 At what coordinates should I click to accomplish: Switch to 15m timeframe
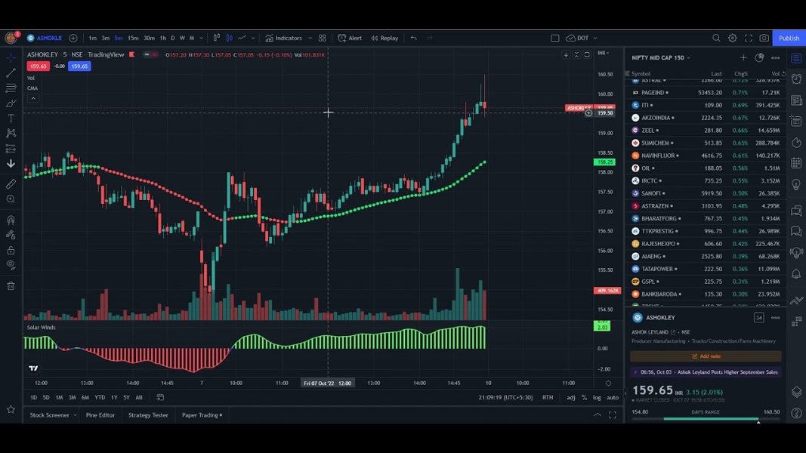coord(133,38)
